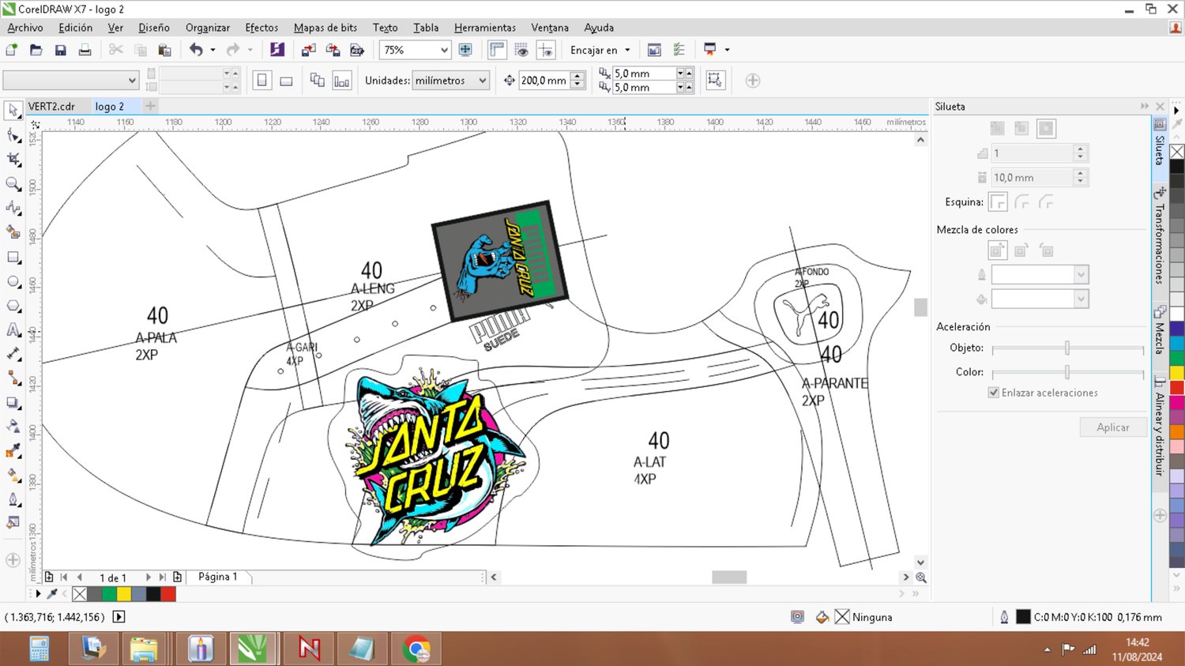
Task: Switch to the VERT2.cdr document tab
Action: pos(51,106)
